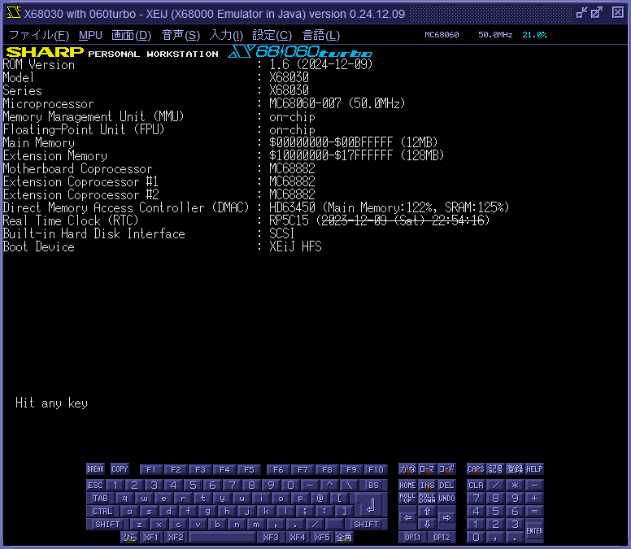Toggle the 全角 full-width key

344,538
